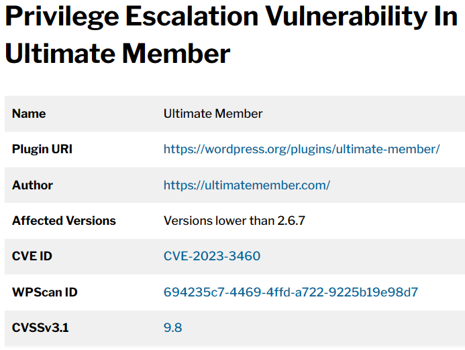This screenshot has width=465, height=350.
Task: Visit the ultimatemember.com author link
Action: click(247, 185)
